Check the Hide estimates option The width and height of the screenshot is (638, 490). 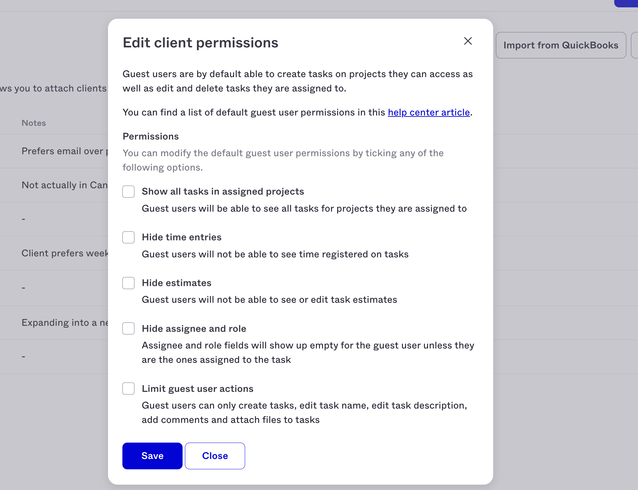click(128, 283)
